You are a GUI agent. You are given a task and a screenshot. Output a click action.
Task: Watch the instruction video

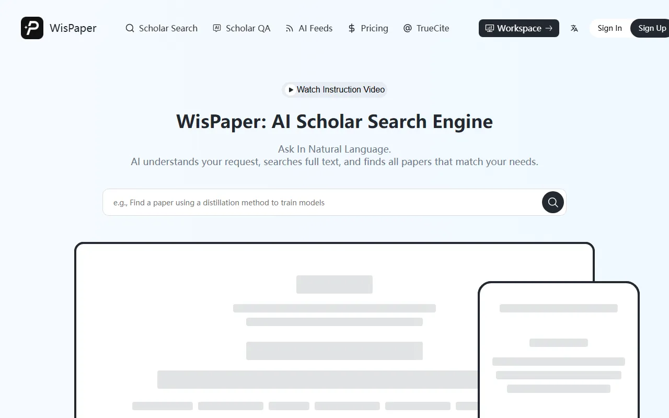[x=334, y=90]
